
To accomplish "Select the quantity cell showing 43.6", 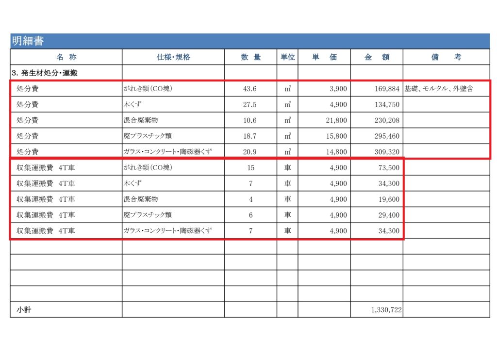I will 250,89.
